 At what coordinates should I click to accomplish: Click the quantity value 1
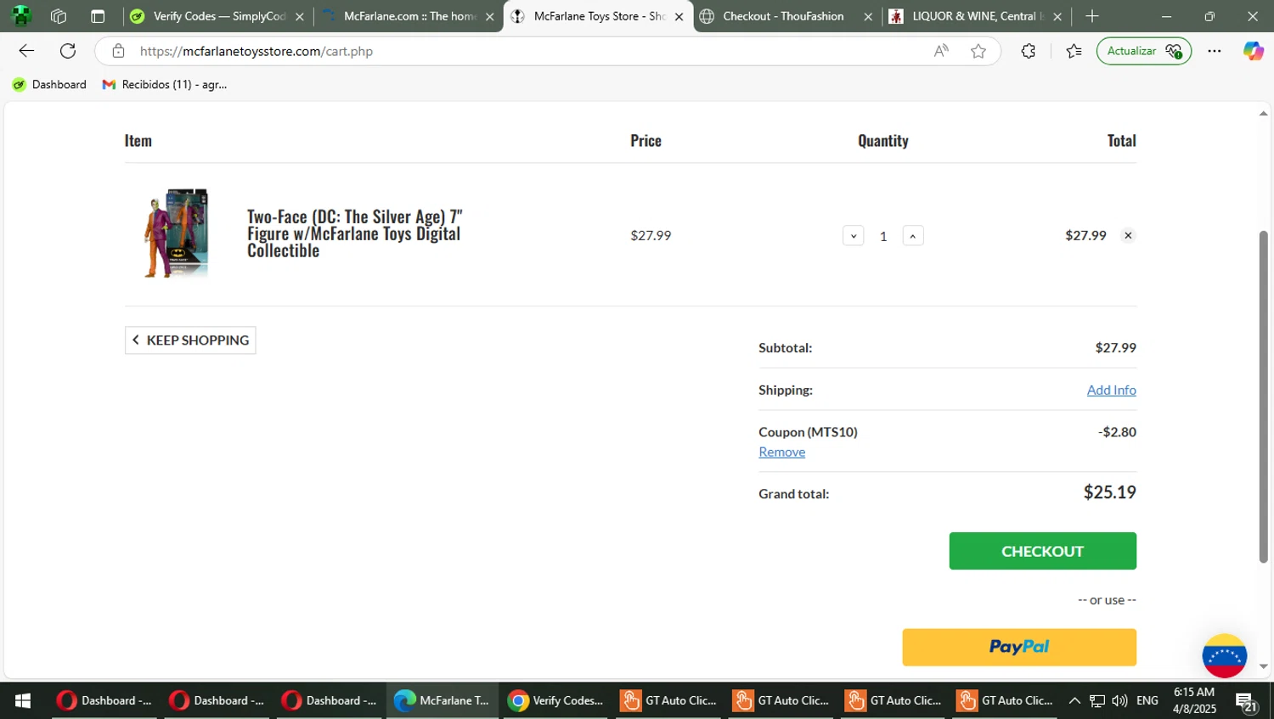(x=883, y=236)
